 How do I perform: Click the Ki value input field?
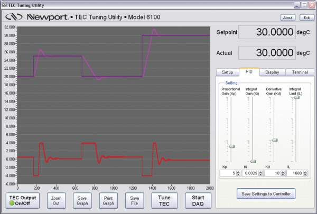[x=253, y=173]
